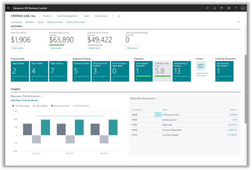Image resolution: width=252 pixels, height=170 pixels.
Task: Open the Average Collection Days tile
Action: click(x=162, y=71)
